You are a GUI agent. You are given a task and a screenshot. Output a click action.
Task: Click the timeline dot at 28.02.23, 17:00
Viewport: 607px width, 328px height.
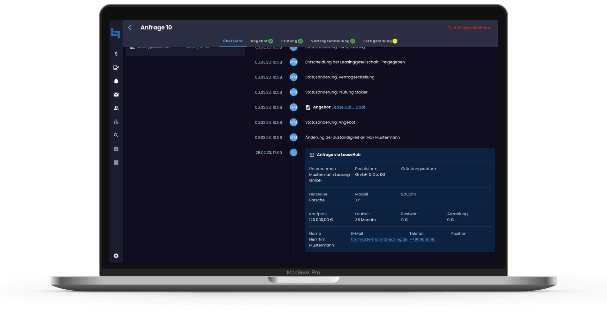click(x=293, y=152)
